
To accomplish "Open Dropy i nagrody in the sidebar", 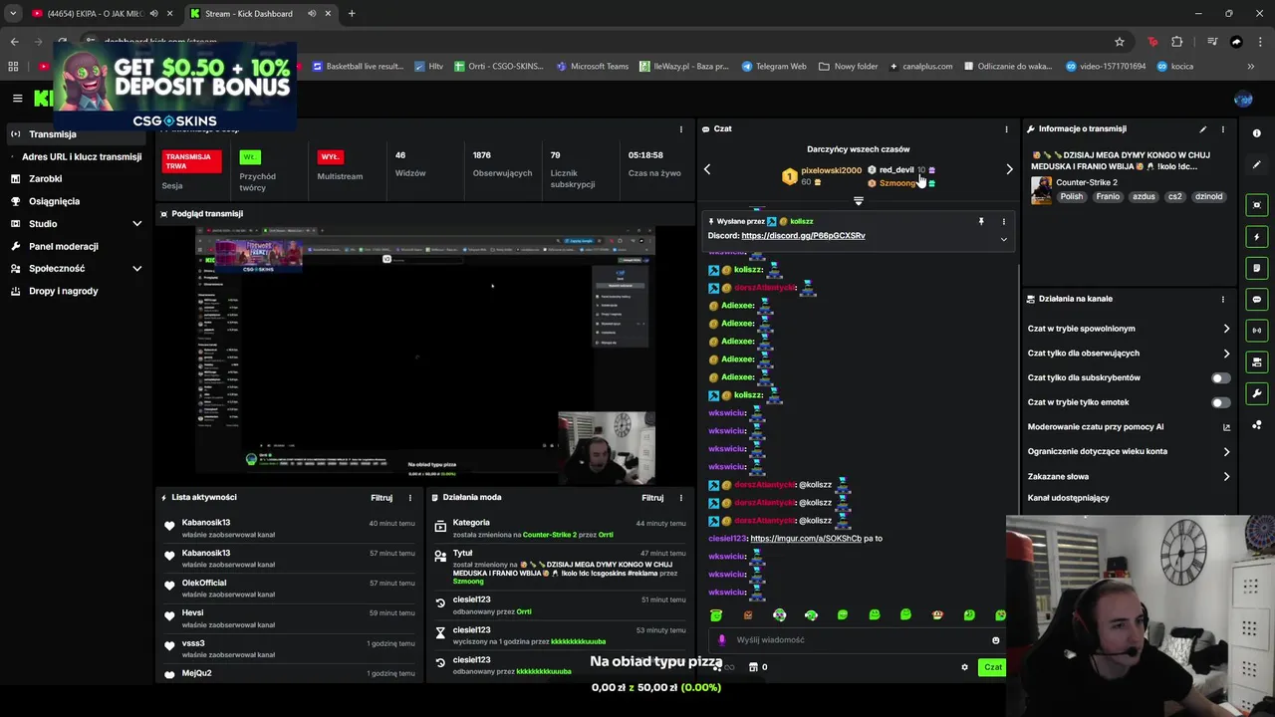I will click(x=63, y=291).
